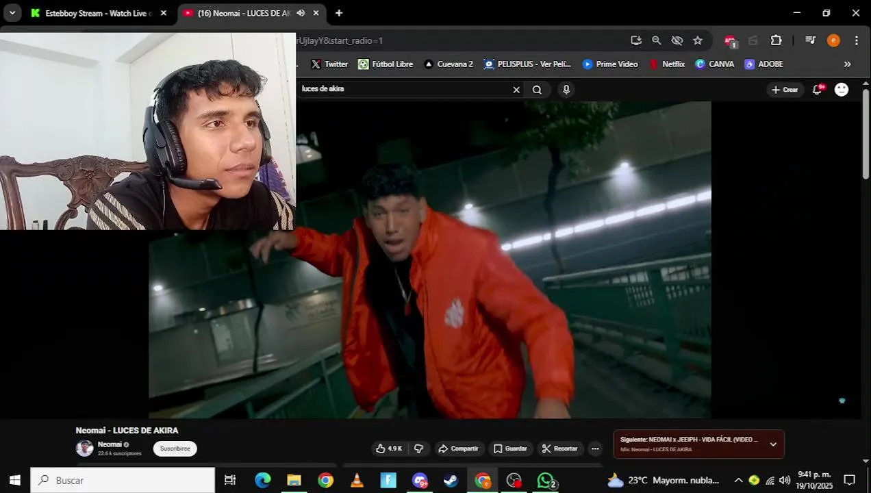Click the Recortar clip button
This screenshot has width=871, height=493.
tap(560, 448)
